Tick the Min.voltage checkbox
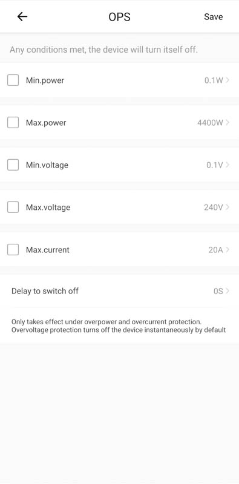Viewport: 239px width, 484px height. pyautogui.click(x=13, y=165)
